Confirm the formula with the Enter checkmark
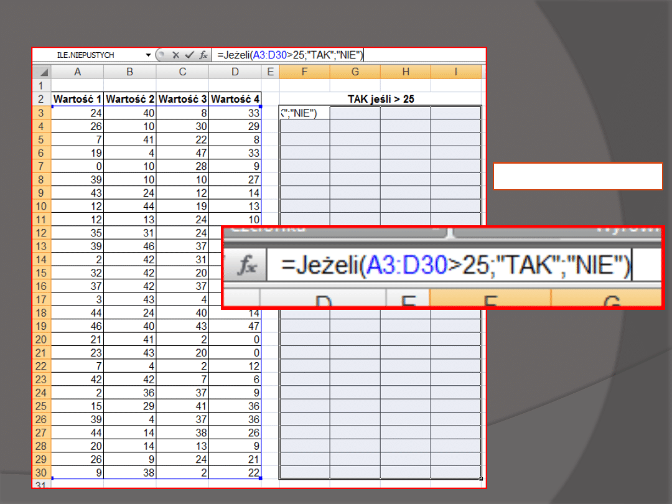Screen dimensions: 672x504 [x=189, y=55]
